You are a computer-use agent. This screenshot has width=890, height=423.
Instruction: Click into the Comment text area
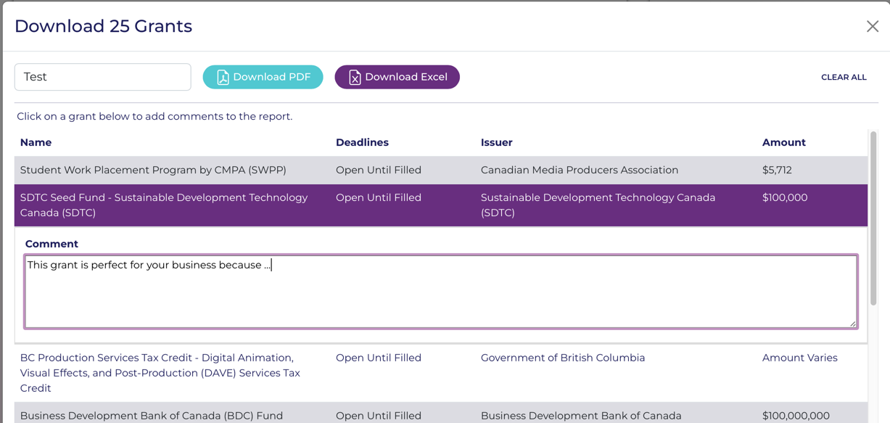pos(441,292)
